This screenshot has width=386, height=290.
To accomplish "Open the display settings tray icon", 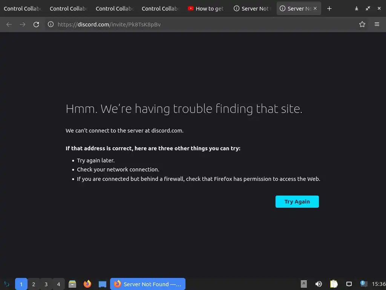I will (x=349, y=284).
